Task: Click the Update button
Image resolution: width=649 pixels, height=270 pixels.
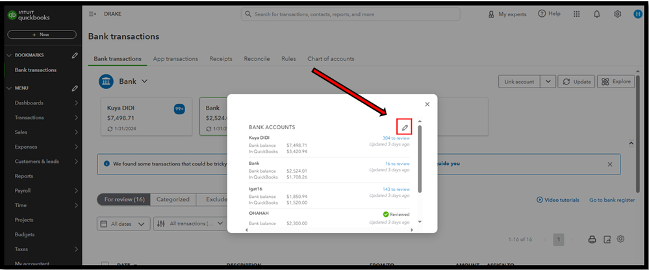Action: 577,82
